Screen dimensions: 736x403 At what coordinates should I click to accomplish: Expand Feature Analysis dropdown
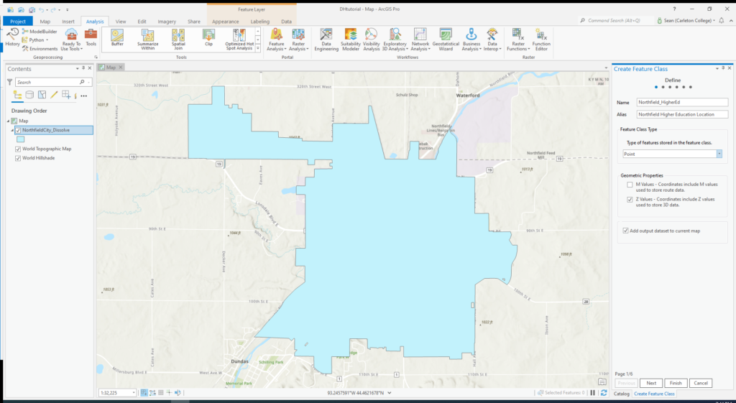click(277, 40)
